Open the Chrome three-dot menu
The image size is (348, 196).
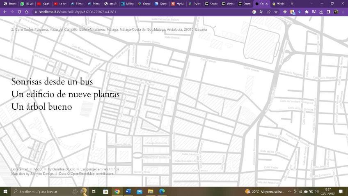[343, 12]
